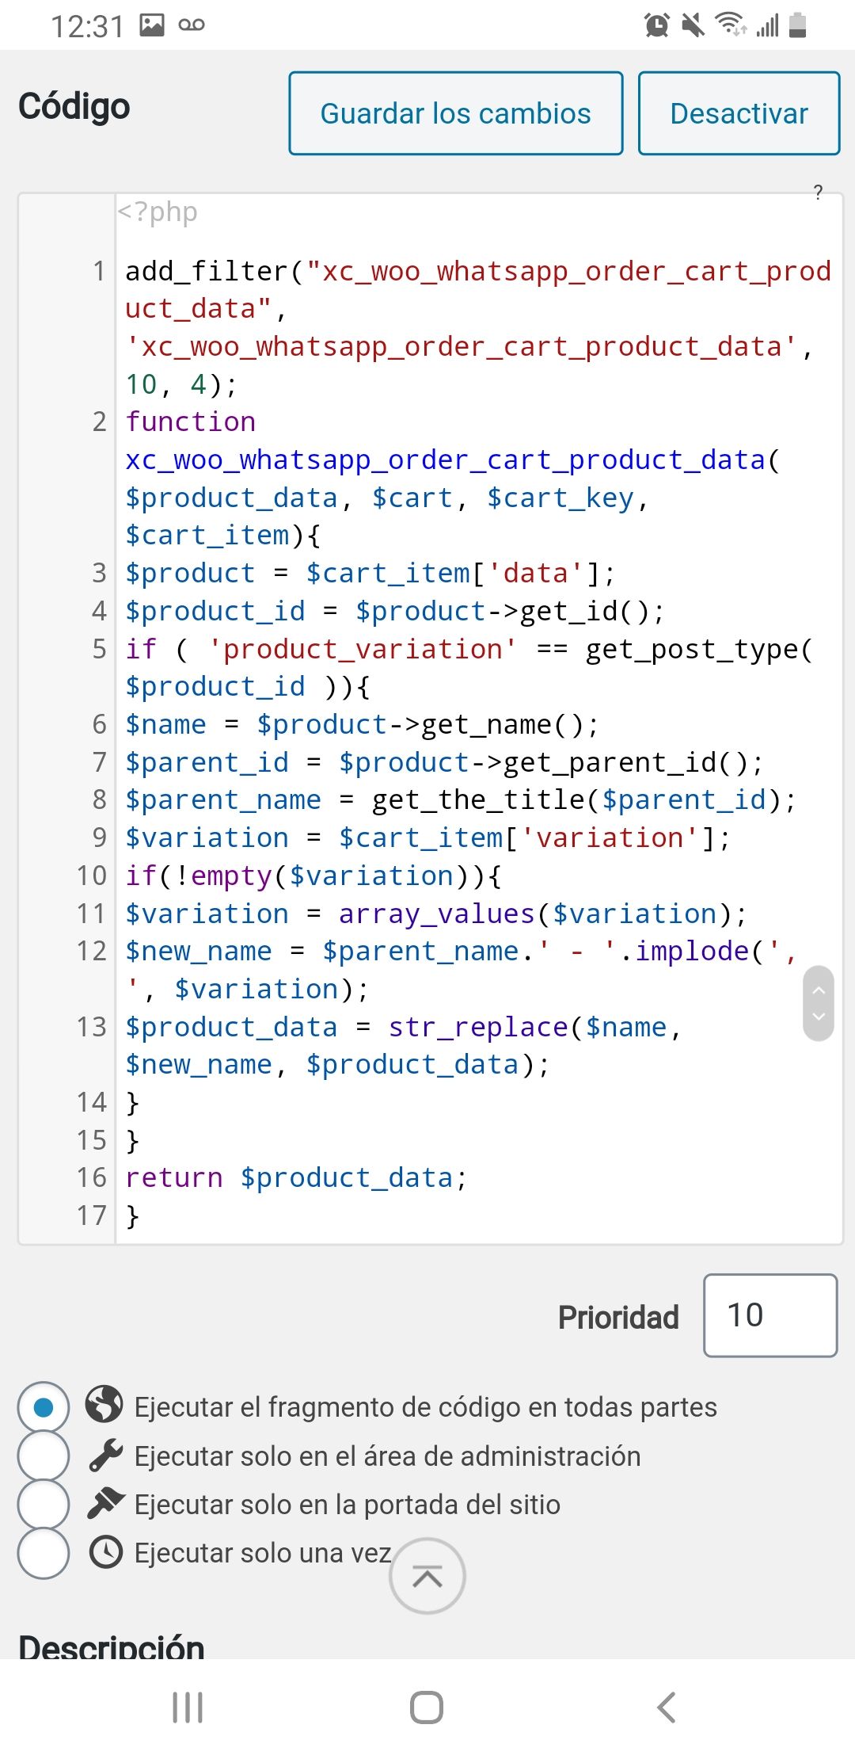This screenshot has width=855, height=1759.
Task: Click the 'Desactivar' button
Action: (x=739, y=113)
